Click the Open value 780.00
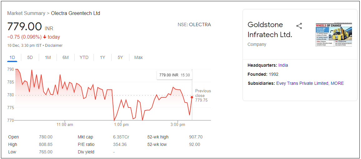 point(46,137)
